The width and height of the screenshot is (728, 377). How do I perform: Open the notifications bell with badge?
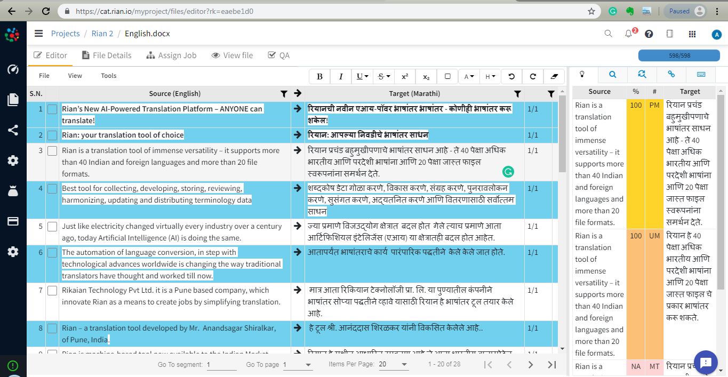click(629, 33)
